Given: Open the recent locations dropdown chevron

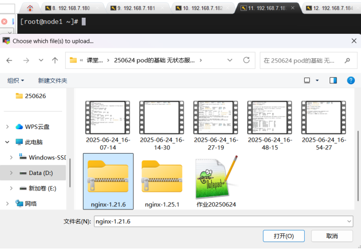Looking at the screenshot, I should click(x=41, y=60).
